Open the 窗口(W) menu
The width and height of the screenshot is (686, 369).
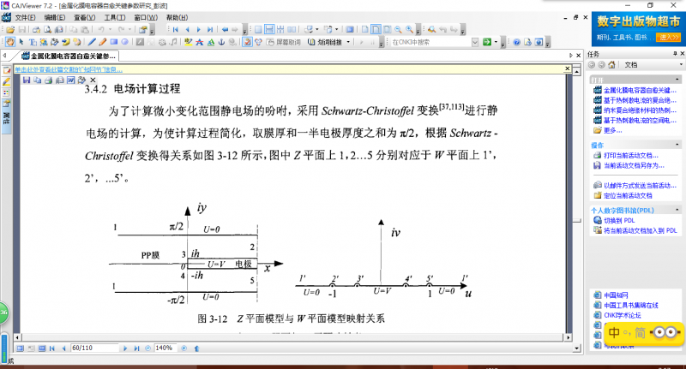point(146,17)
